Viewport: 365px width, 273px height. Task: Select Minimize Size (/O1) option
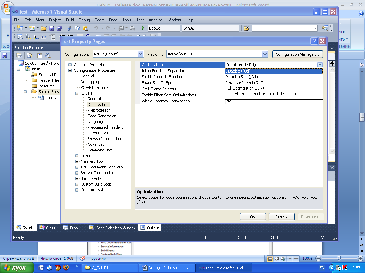click(x=274, y=77)
